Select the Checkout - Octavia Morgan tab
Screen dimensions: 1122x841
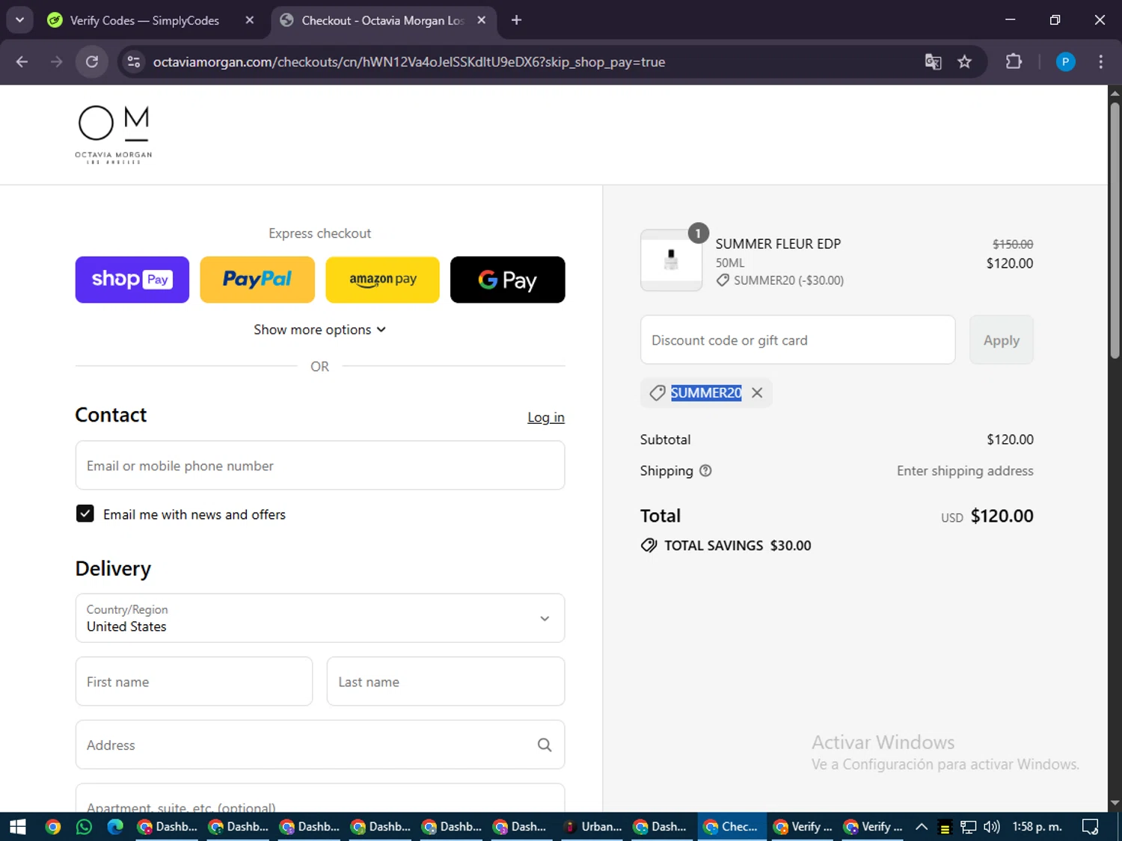click(382, 21)
